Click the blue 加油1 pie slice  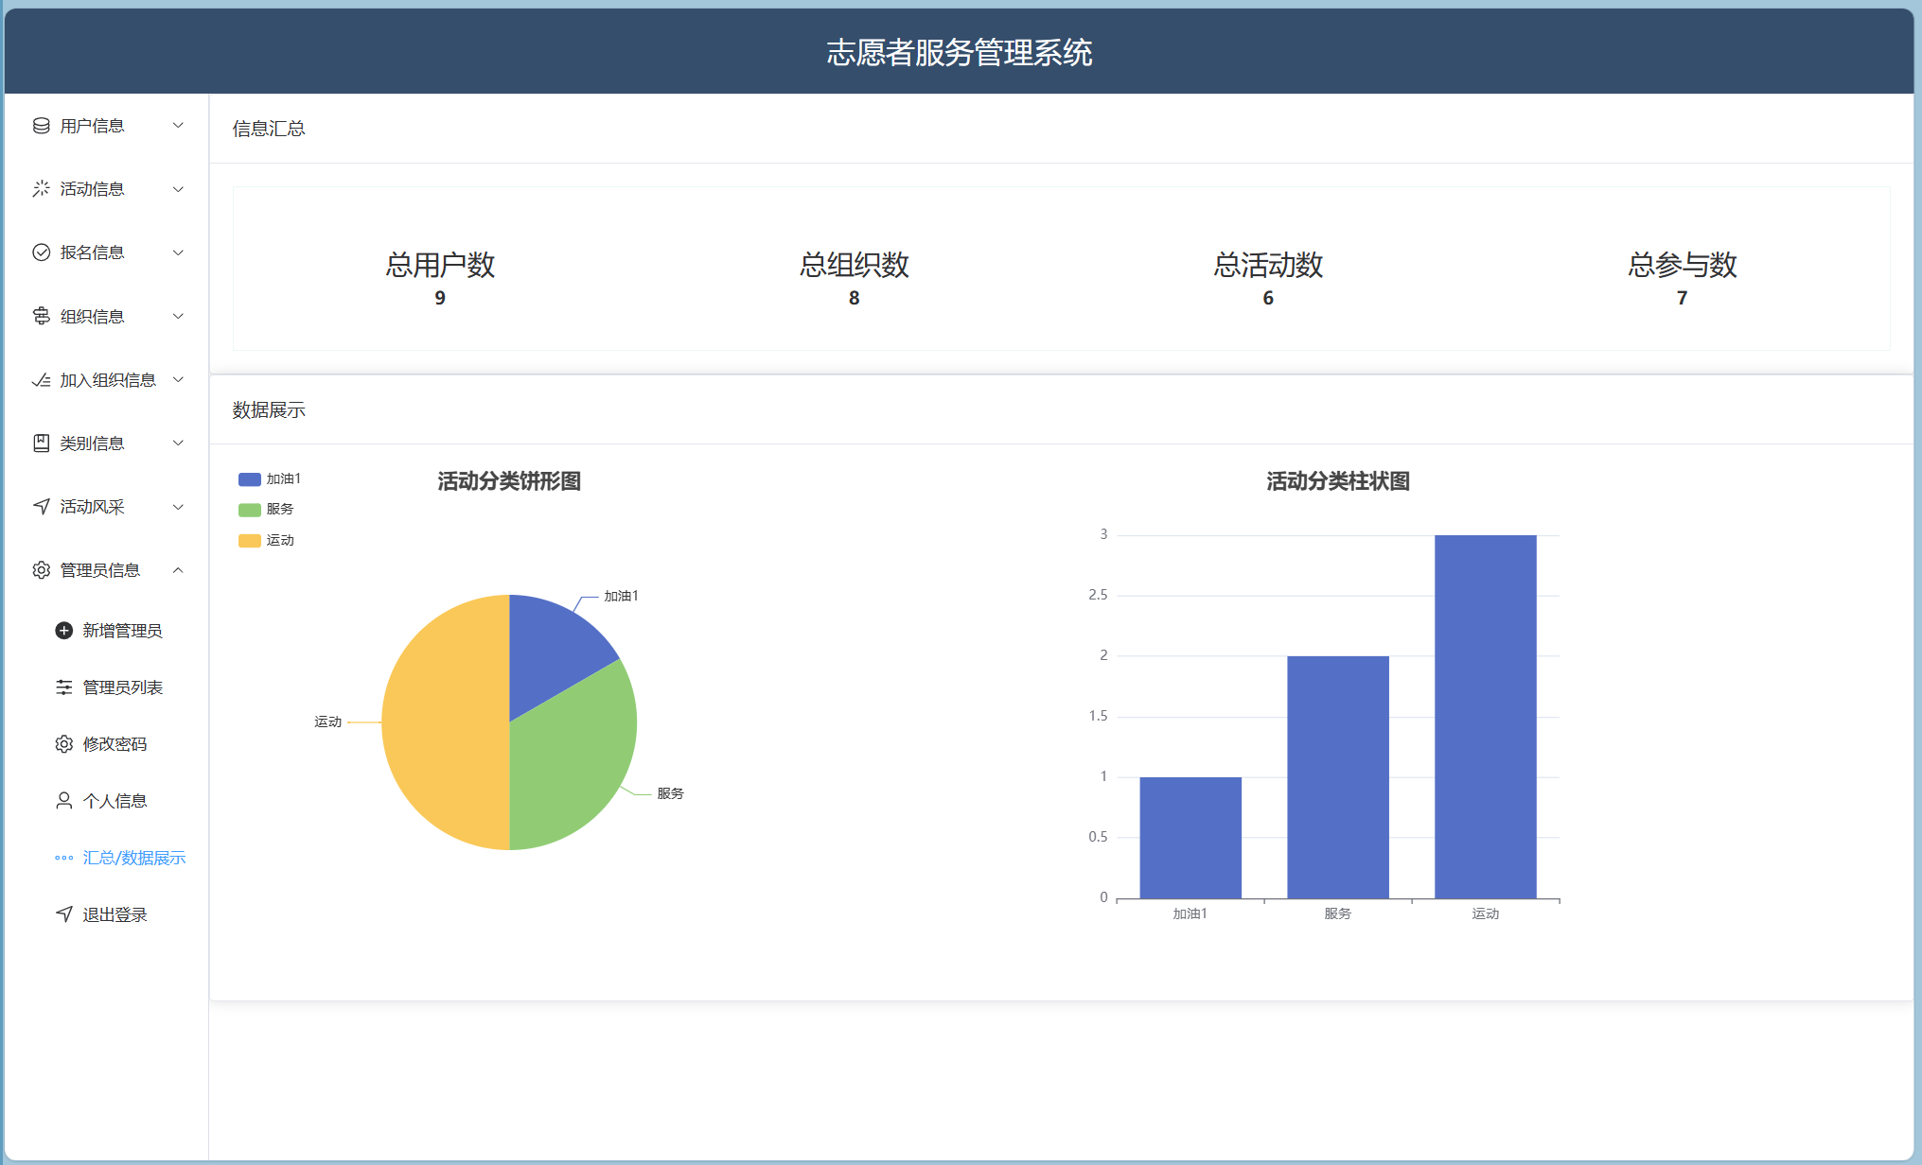tap(549, 648)
